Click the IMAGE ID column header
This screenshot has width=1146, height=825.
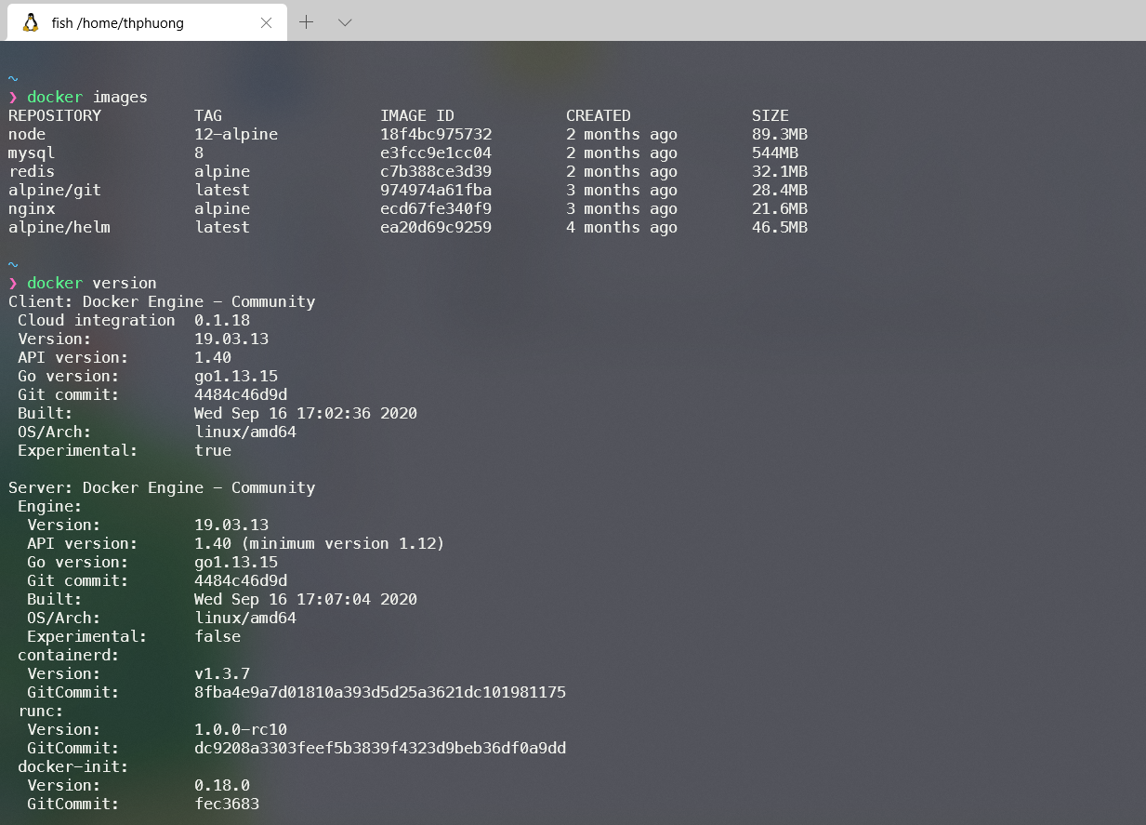point(417,115)
